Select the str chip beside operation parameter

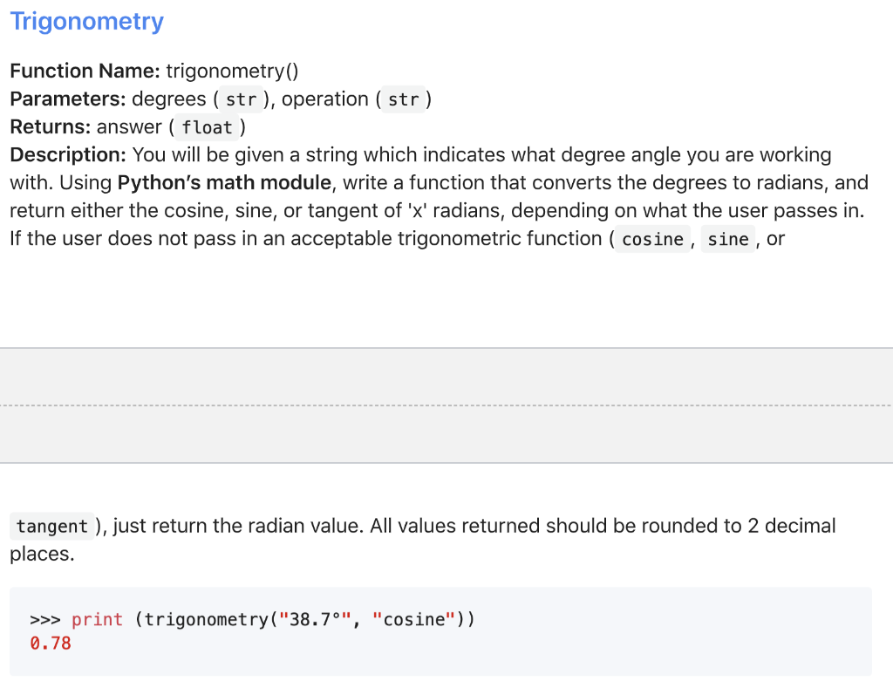[404, 99]
